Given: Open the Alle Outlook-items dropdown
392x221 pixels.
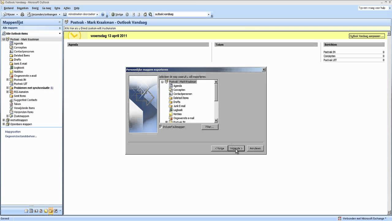Looking at the screenshot, I should (x=60, y=33).
